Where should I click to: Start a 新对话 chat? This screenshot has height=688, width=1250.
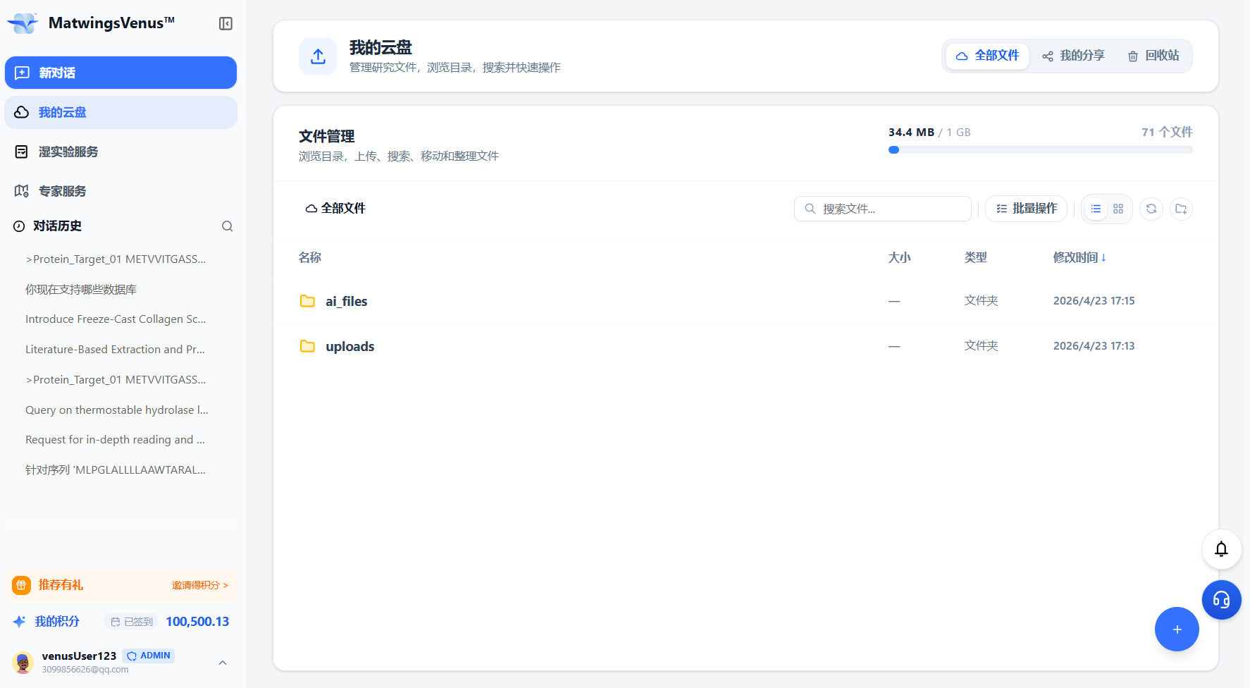coord(120,73)
